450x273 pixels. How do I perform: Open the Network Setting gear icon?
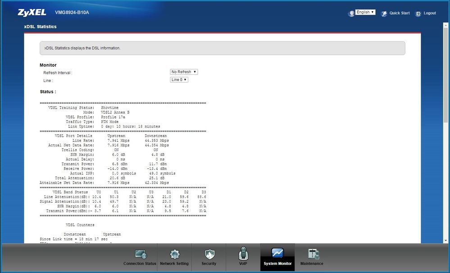[174, 254]
